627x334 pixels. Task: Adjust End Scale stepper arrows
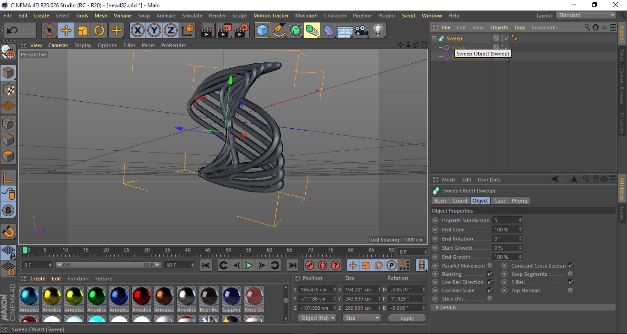point(520,230)
